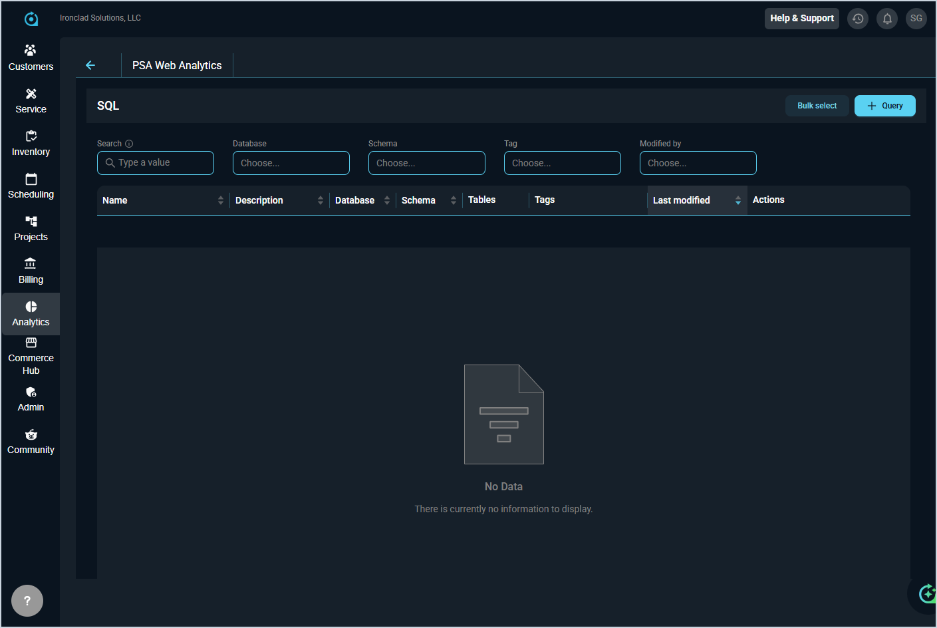Open the Customers section in sidebar
This screenshot has height=628, width=937.
[x=31, y=58]
